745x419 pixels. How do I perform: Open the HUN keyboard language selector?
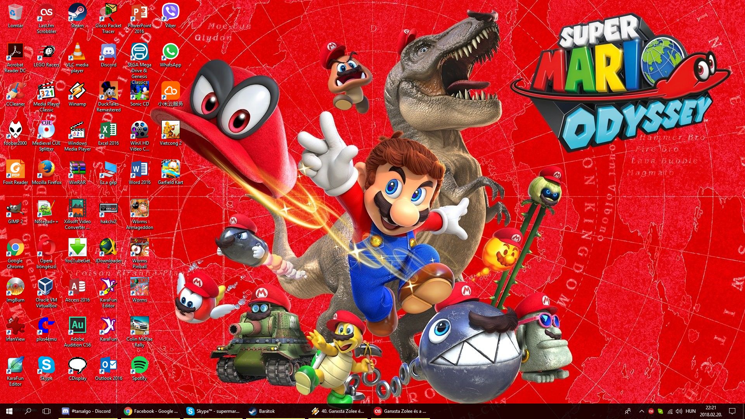click(691, 411)
